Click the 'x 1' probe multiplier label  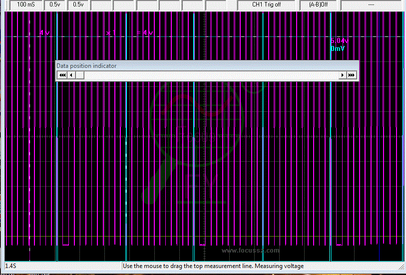tap(111, 32)
